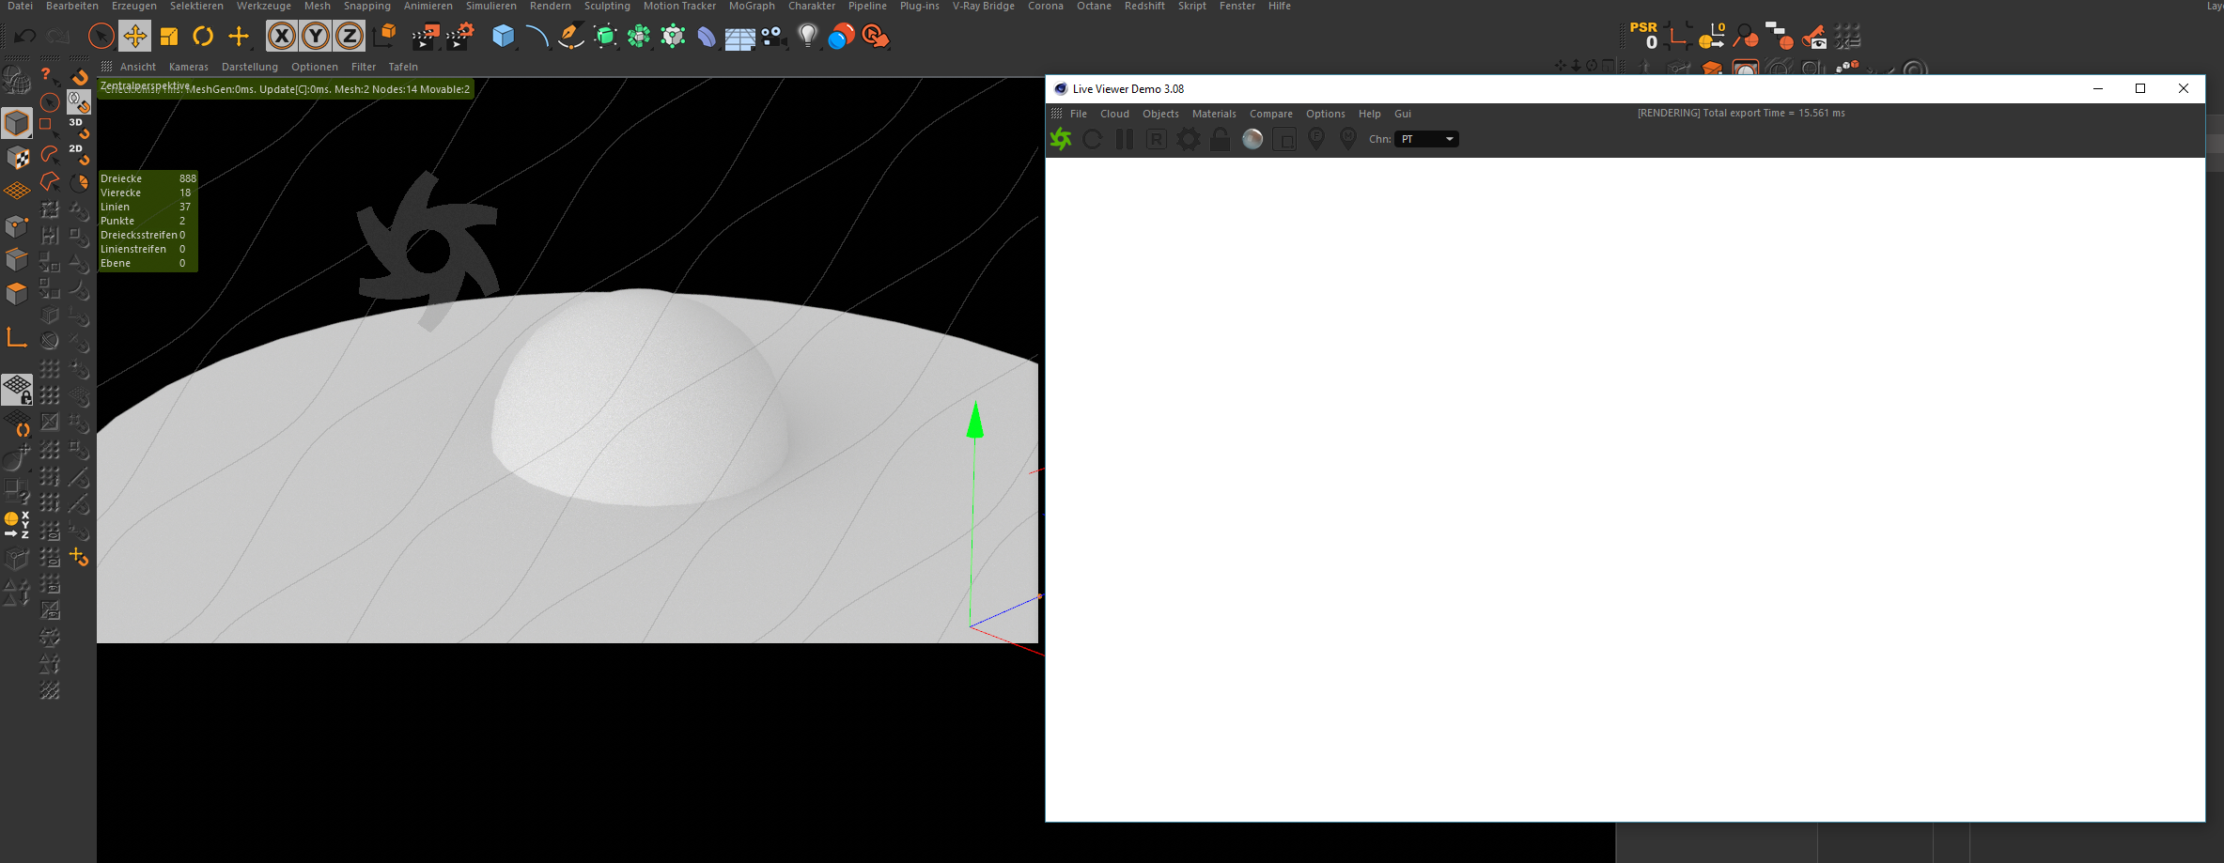
Task: Open the Bend deformer icon
Action: [x=707, y=37]
